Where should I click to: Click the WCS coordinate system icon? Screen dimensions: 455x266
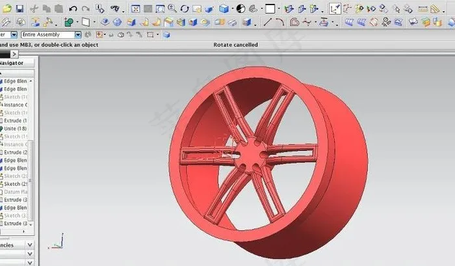(335, 8)
